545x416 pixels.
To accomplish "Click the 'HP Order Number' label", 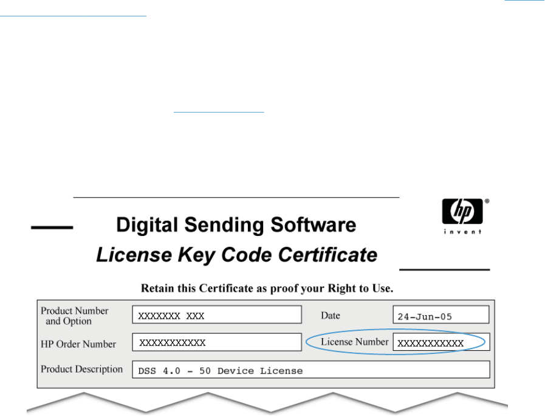I will 78,344.
